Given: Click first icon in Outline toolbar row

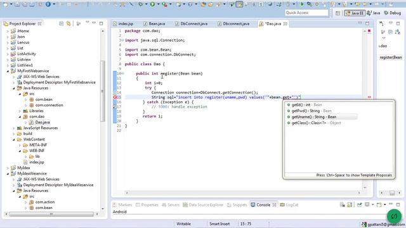Looking at the screenshot, I should (383, 32).
